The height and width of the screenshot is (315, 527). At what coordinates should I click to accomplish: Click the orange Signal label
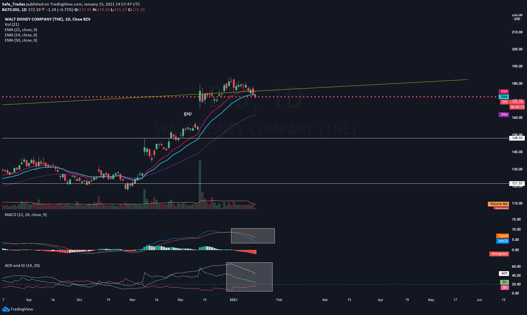pos(502,236)
